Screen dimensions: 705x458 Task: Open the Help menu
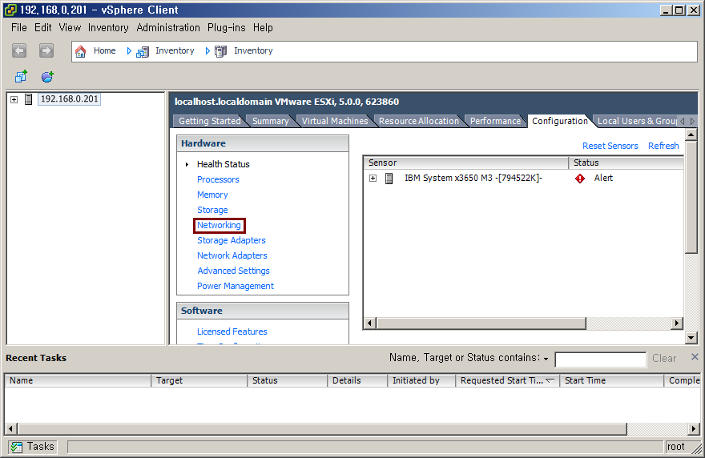[x=263, y=28]
